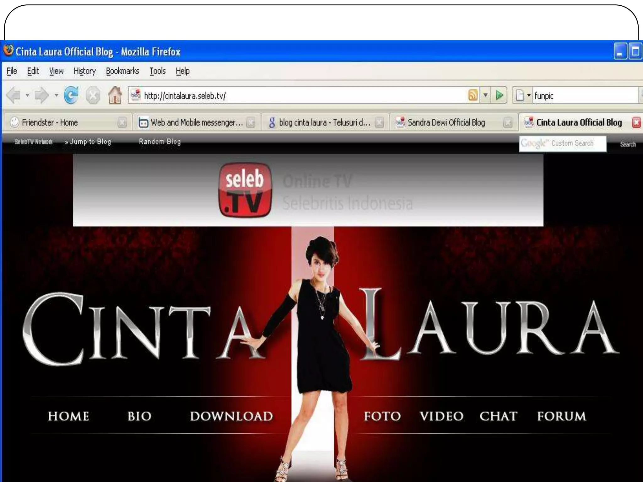Click the Forward navigation arrow
The height and width of the screenshot is (482, 643).
coord(41,95)
